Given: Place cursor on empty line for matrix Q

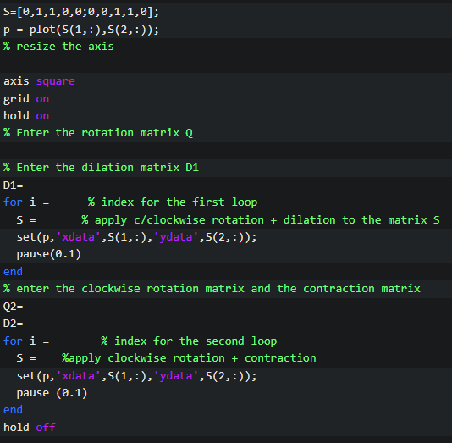Looking at the screenshot, I should (226, 150).
